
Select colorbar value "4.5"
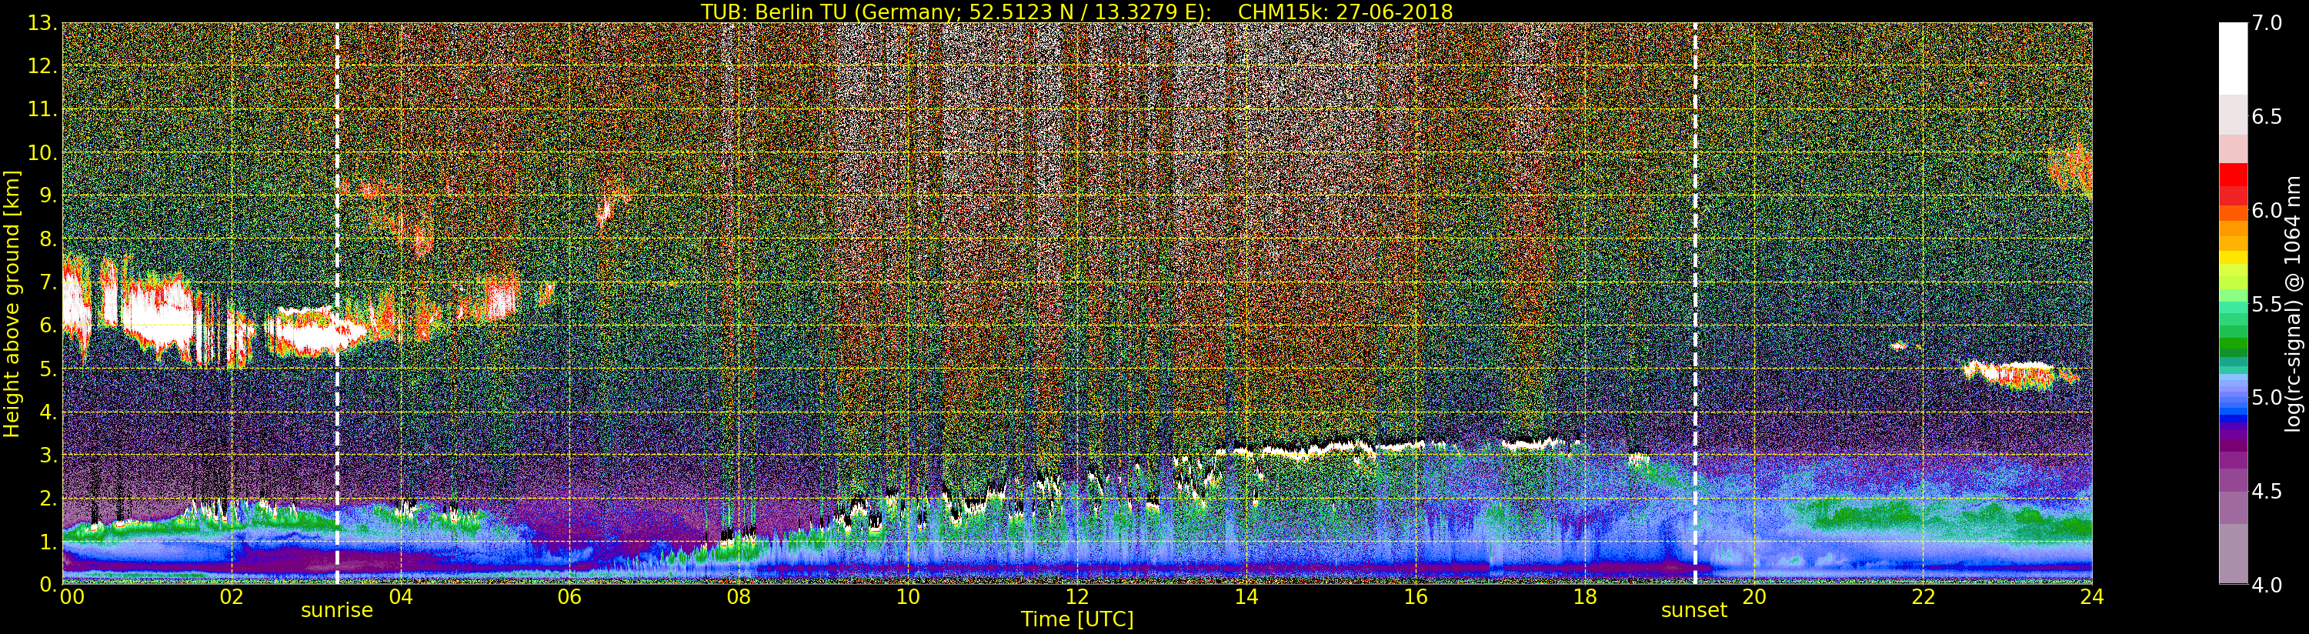click(2267, 492)
